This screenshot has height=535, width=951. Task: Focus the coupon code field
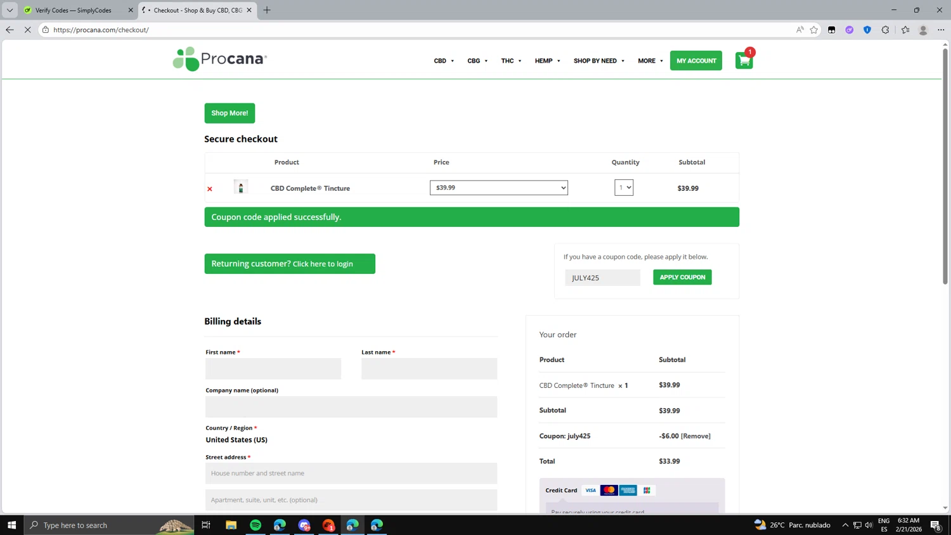(602, 278)
